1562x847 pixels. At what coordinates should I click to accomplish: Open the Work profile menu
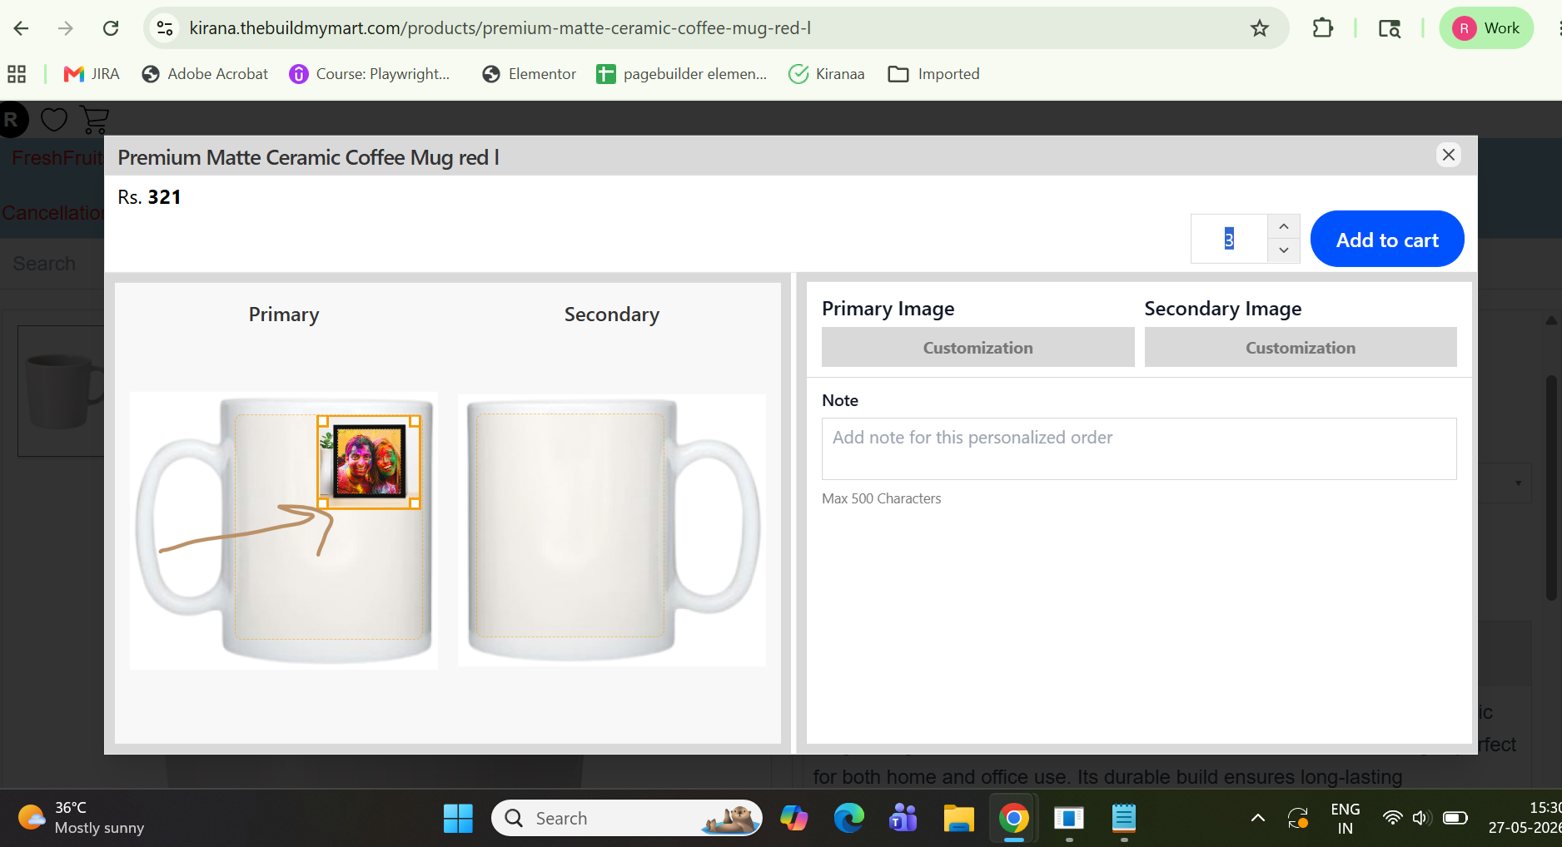(x=1487, y=28)
